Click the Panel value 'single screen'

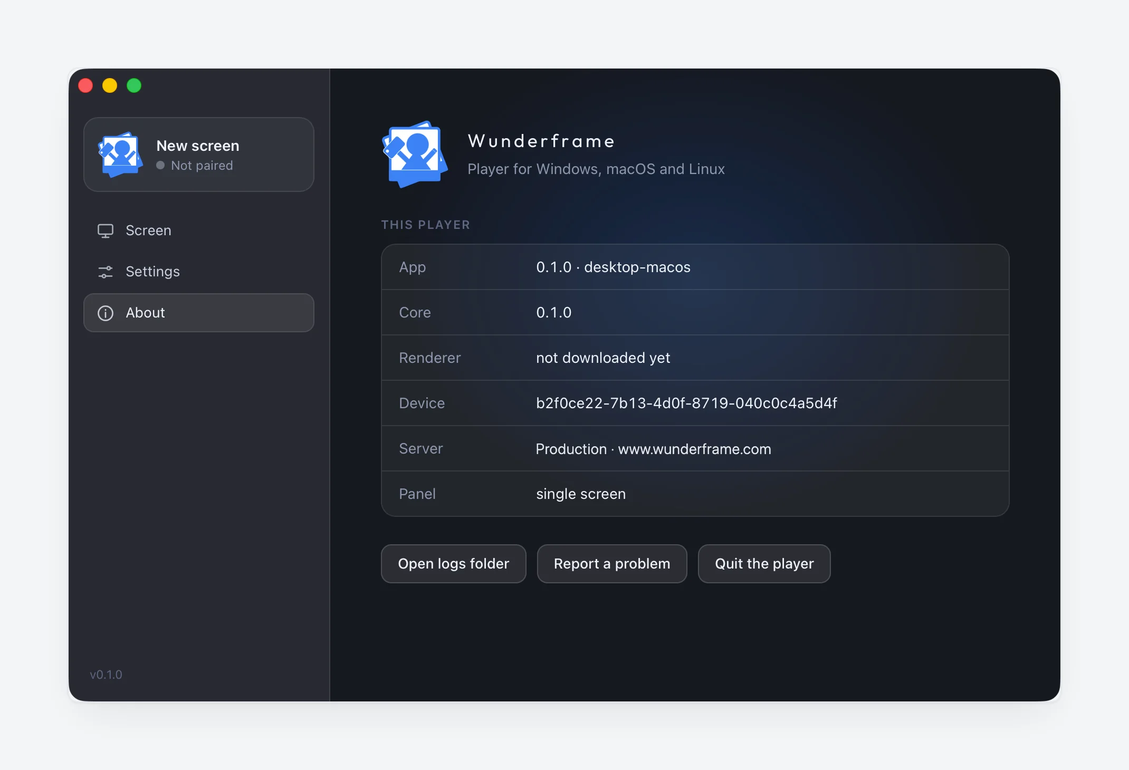coord(581,494)
